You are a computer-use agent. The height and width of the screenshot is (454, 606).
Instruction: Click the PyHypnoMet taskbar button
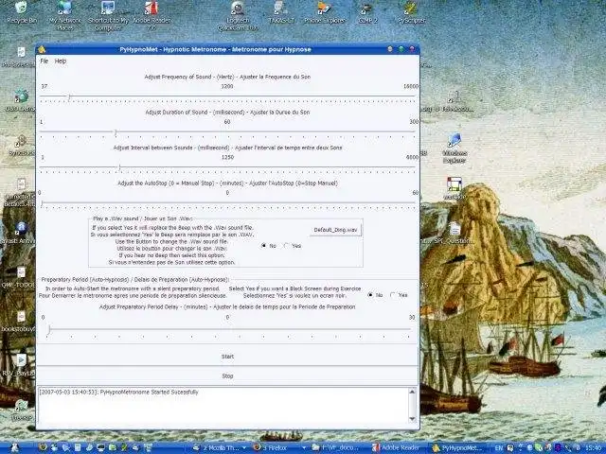pyautogui.click(x=456, y=447)
